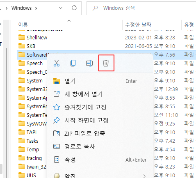196x178 pixels.
Task: Click the Speech_OneCore folder icon
Action: point(22,72)
